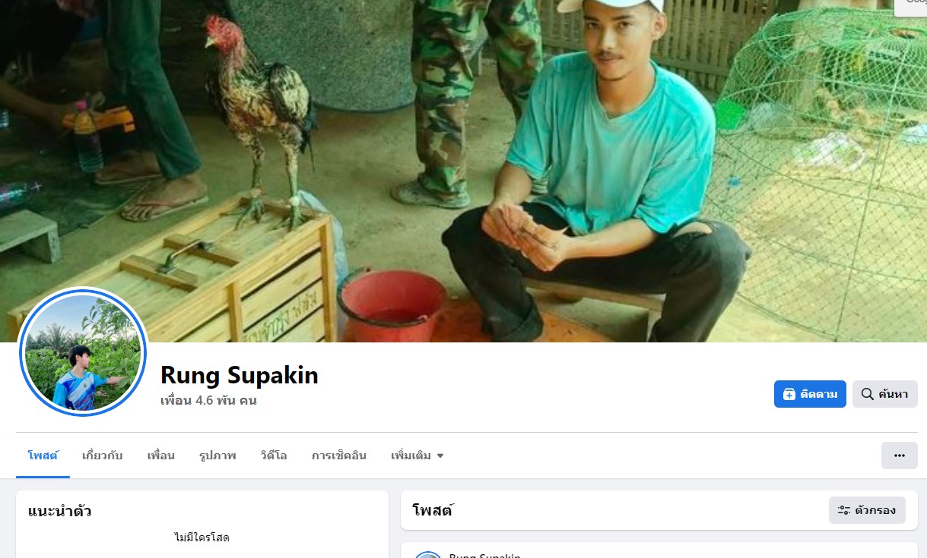Click the follow icon in ติดตาม button

789,394
